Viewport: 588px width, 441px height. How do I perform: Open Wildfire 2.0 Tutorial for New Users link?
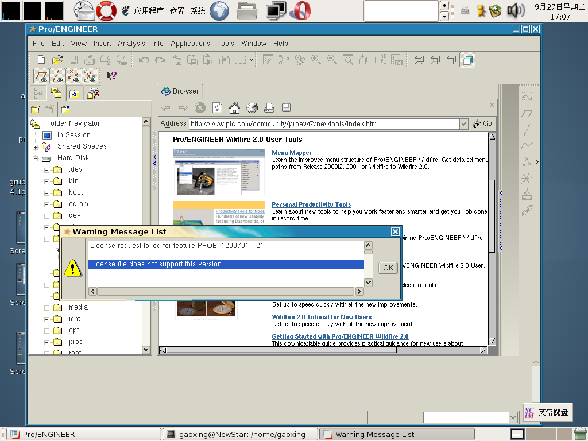click(322, 317)
